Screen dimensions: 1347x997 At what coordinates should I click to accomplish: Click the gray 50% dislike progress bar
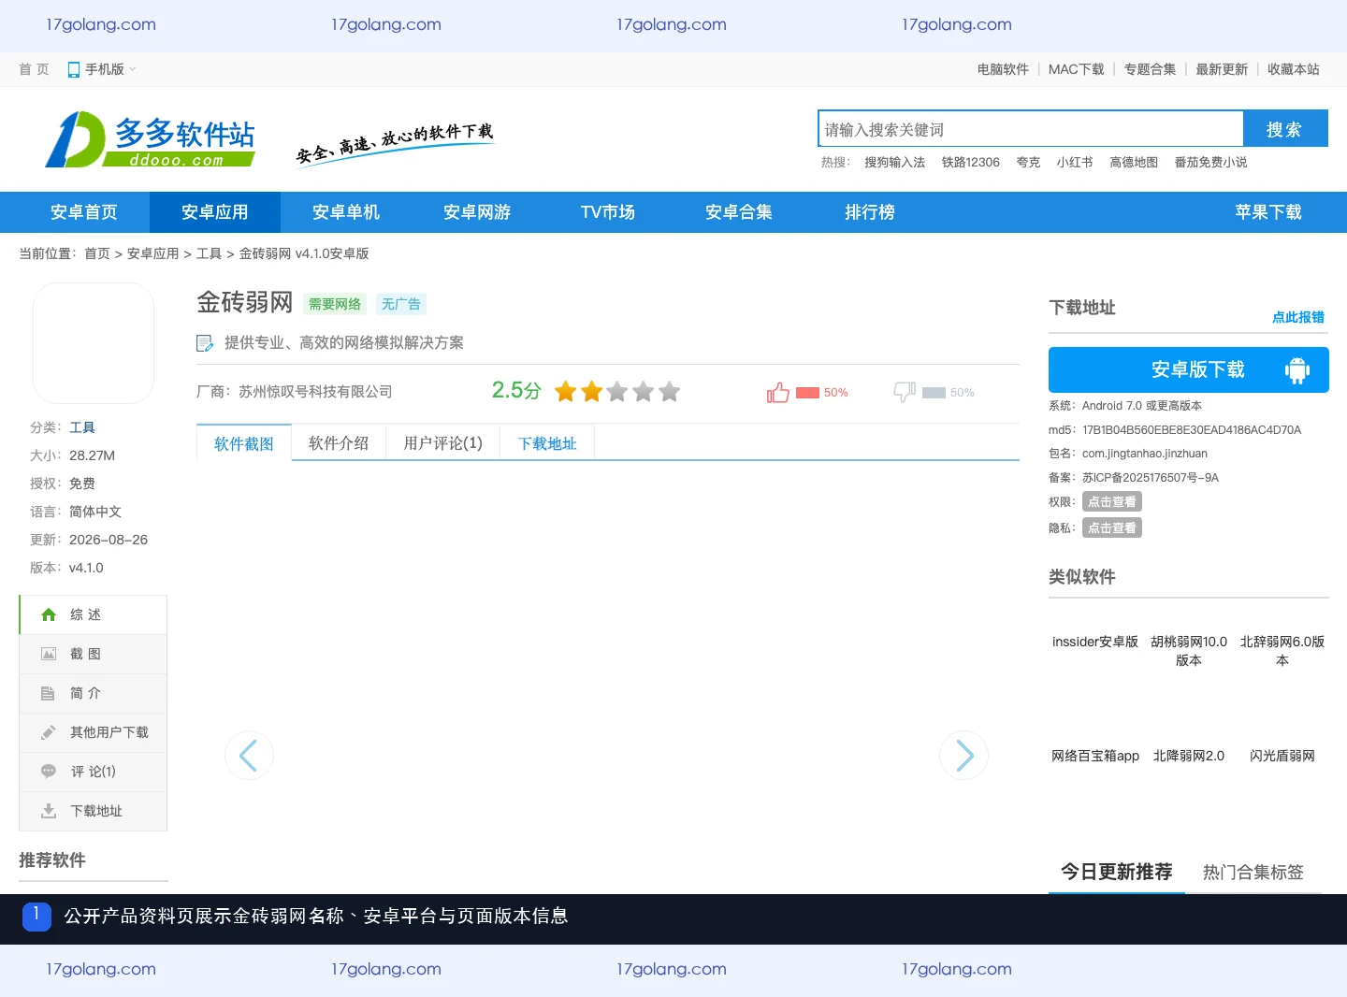pos(934,393)
